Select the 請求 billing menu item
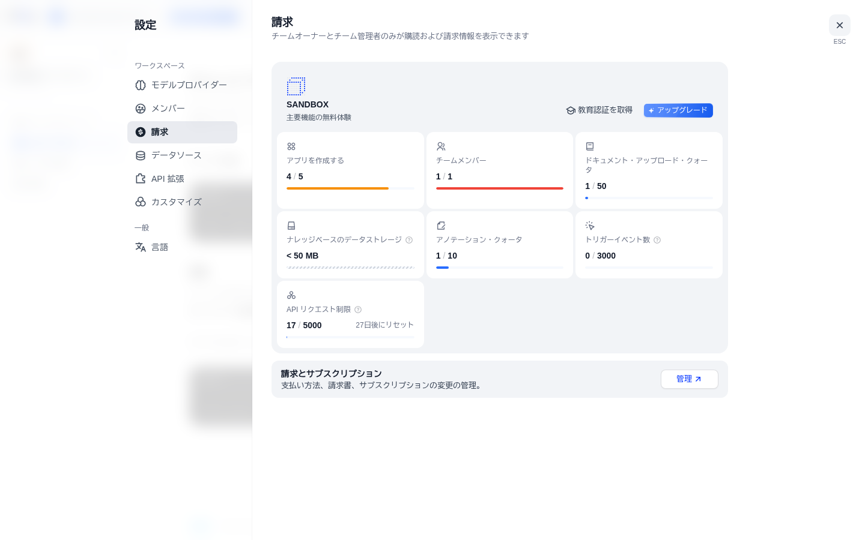Image resolution: width=865 pixels, height=540 pixels. tap(182, 132)
